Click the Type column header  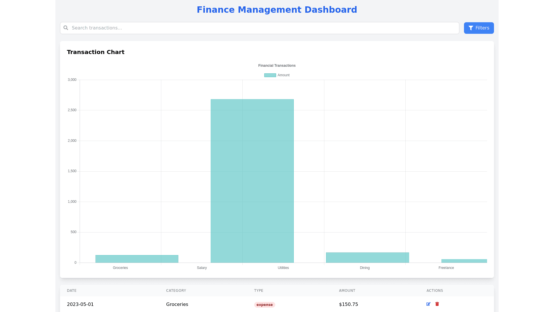[259, 291]
